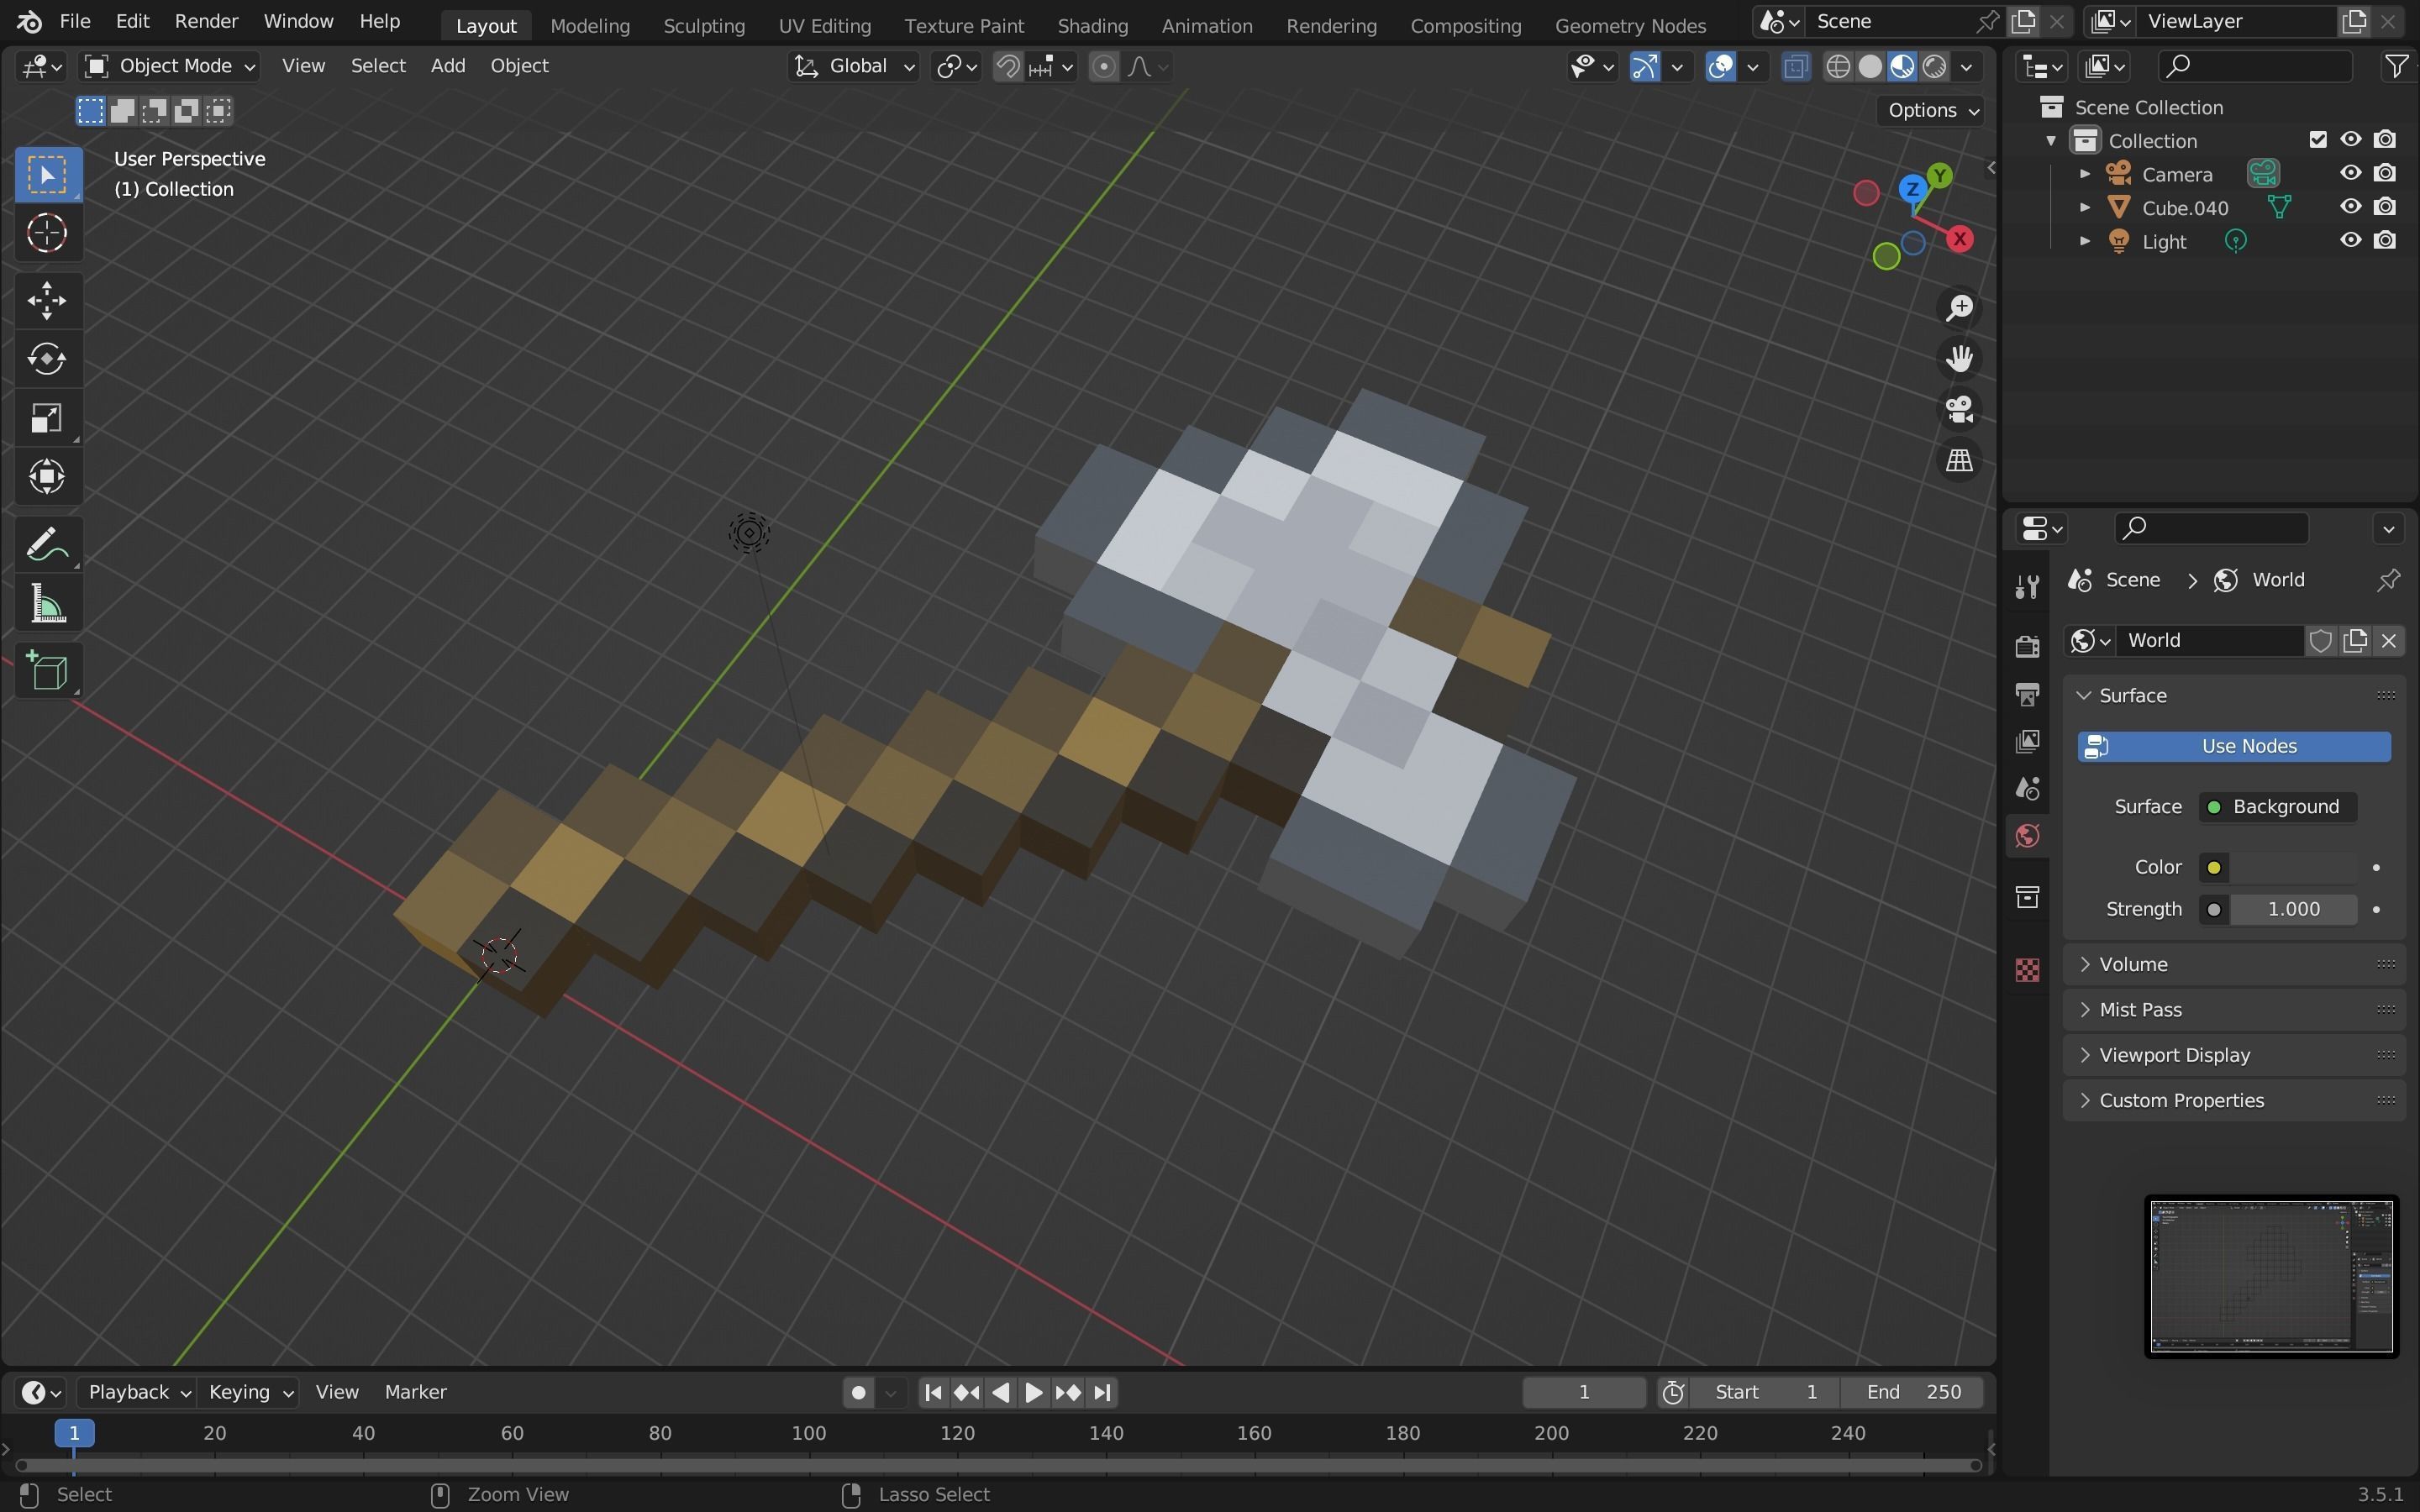The height and width of the screenshot is (1512, 2420).
Task: Hide Cube.040 in viewport with eye icon
Action: click(2350, 207)
